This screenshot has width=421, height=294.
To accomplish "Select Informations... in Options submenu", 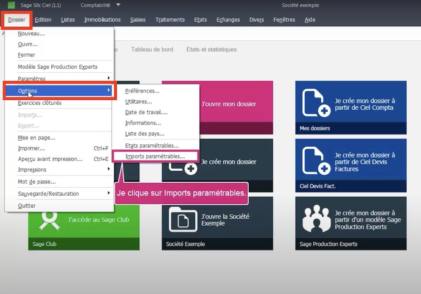I will pos(156,123).
